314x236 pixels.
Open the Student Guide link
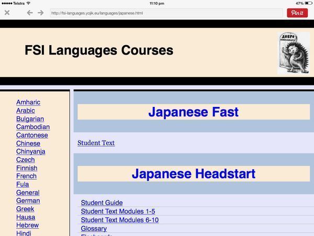pos(102,202)
